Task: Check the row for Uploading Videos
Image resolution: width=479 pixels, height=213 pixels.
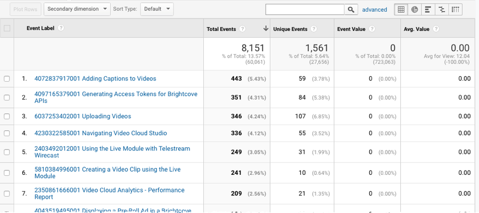Action: [x=7, y=117]
